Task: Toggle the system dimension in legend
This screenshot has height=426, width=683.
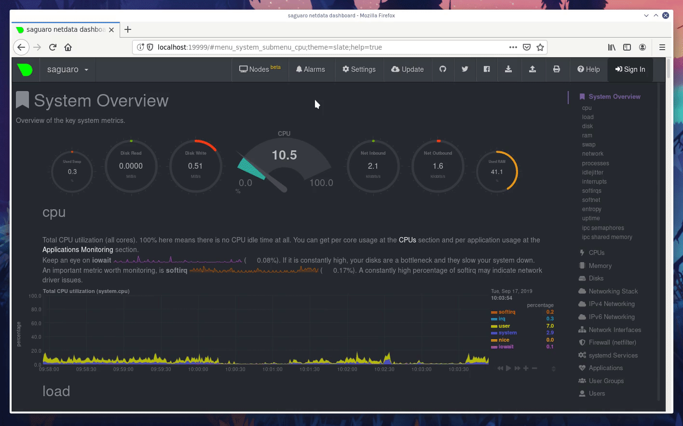Action: coord(507,333)
